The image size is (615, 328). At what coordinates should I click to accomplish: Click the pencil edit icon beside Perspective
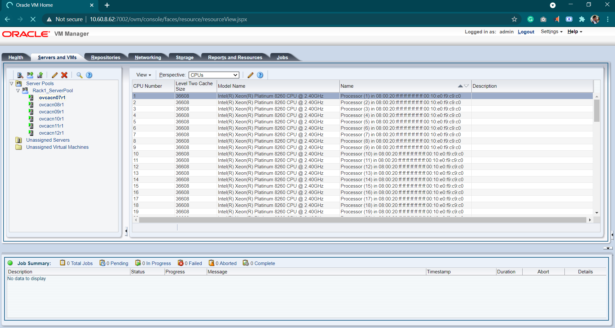click(251, 75)
